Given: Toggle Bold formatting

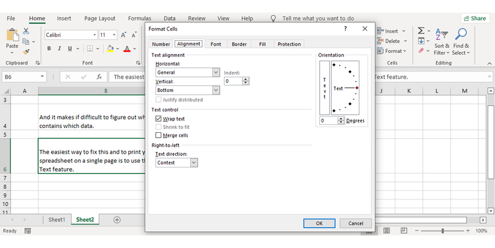Looking at the screenshot, I should click(x=49, y=48).
